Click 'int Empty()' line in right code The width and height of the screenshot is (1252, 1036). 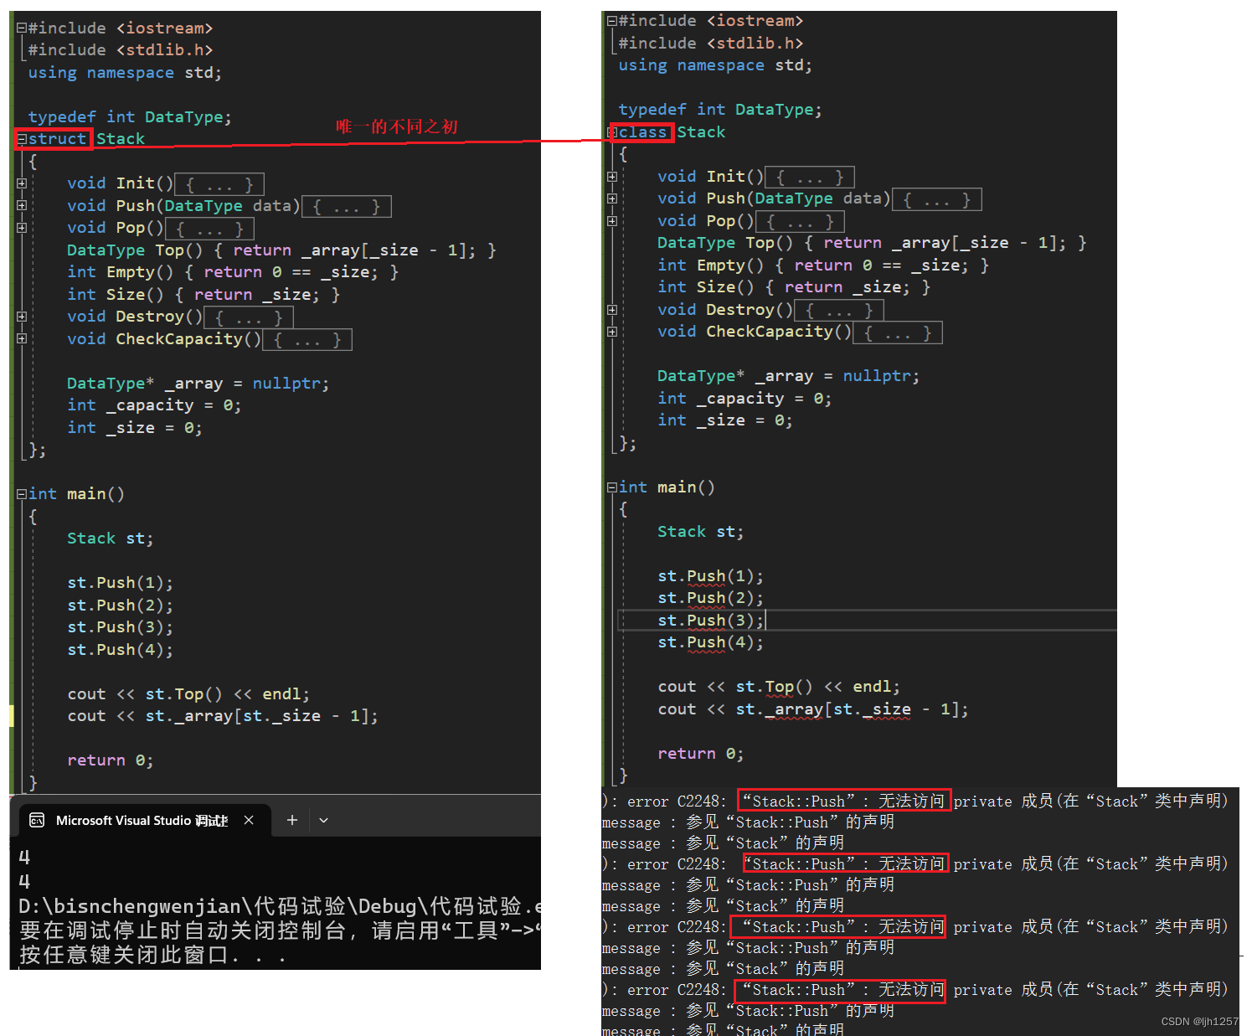pyautogui.click(x=823, y=265)
